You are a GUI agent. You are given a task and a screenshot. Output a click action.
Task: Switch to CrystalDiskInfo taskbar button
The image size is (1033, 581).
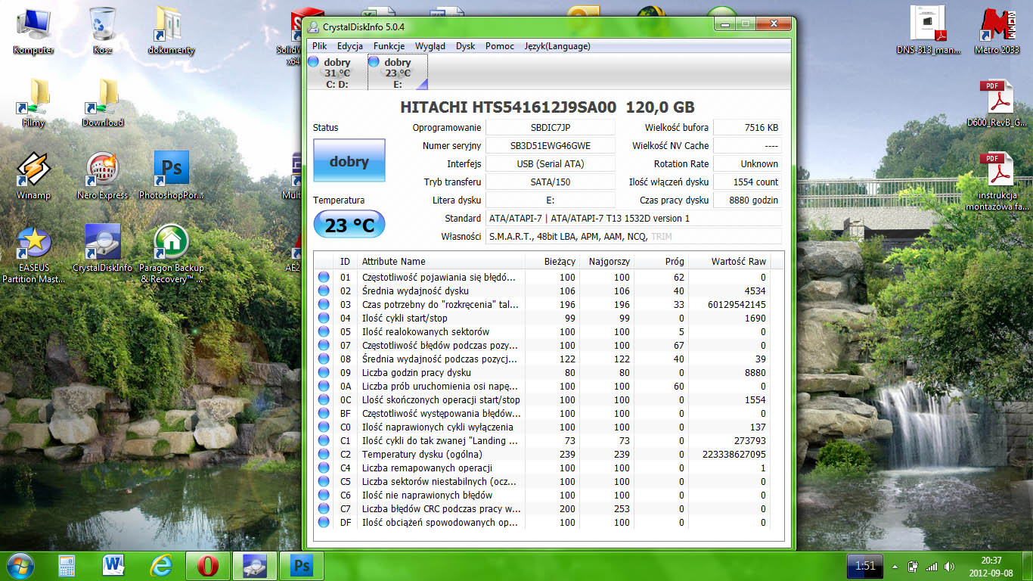coord(255,565)
